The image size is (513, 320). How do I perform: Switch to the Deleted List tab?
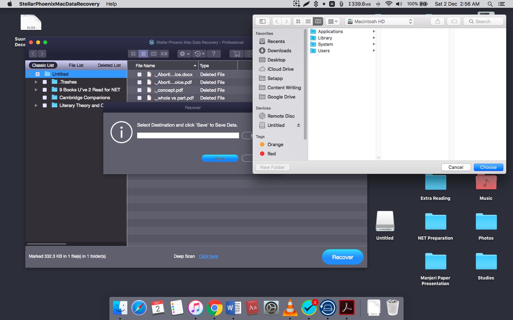[x=109, y=65]
